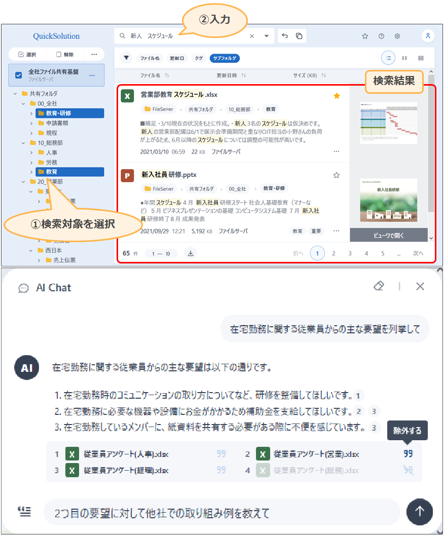Select the 更新日 filter tab
The image size is (444, 537).
click(177, 58)
